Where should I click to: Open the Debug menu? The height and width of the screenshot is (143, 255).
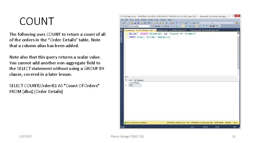150,20
